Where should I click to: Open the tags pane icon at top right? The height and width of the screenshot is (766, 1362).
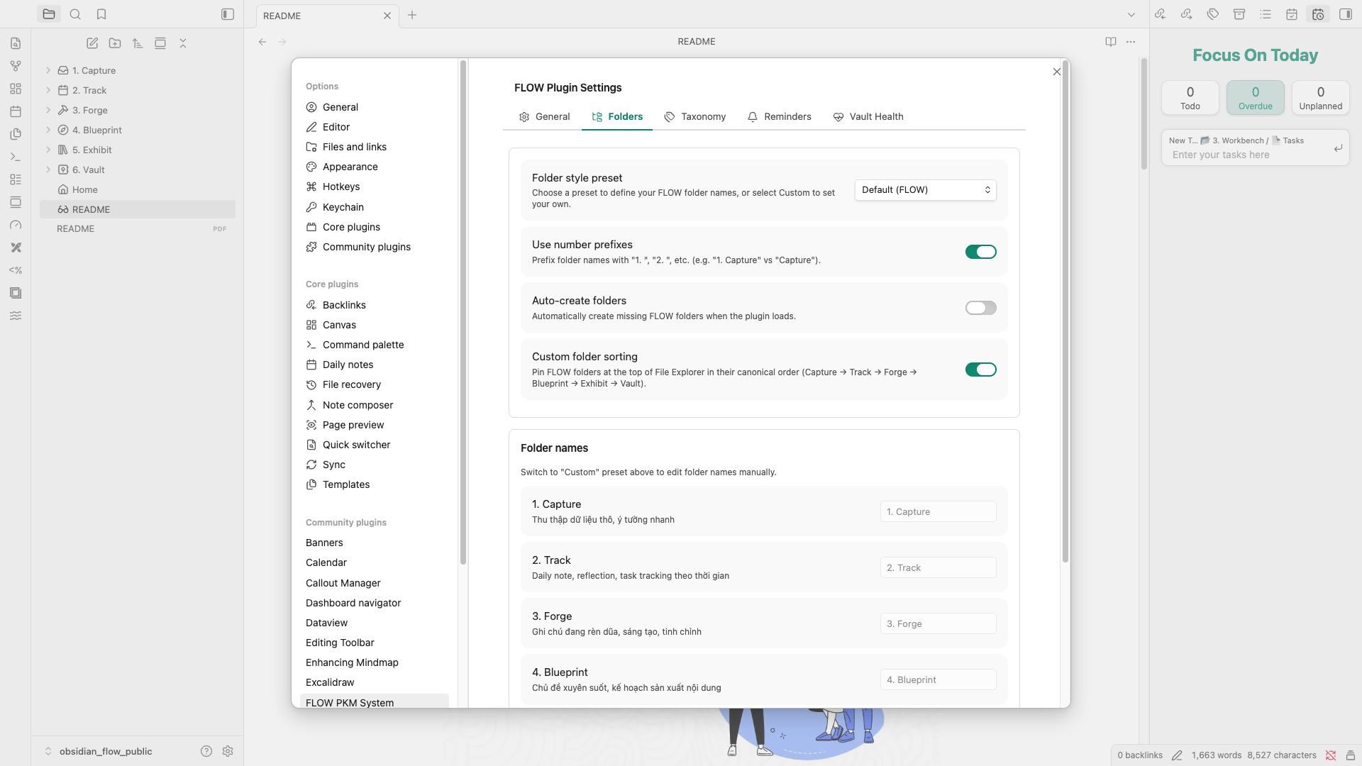click(x=1213, y=14)
